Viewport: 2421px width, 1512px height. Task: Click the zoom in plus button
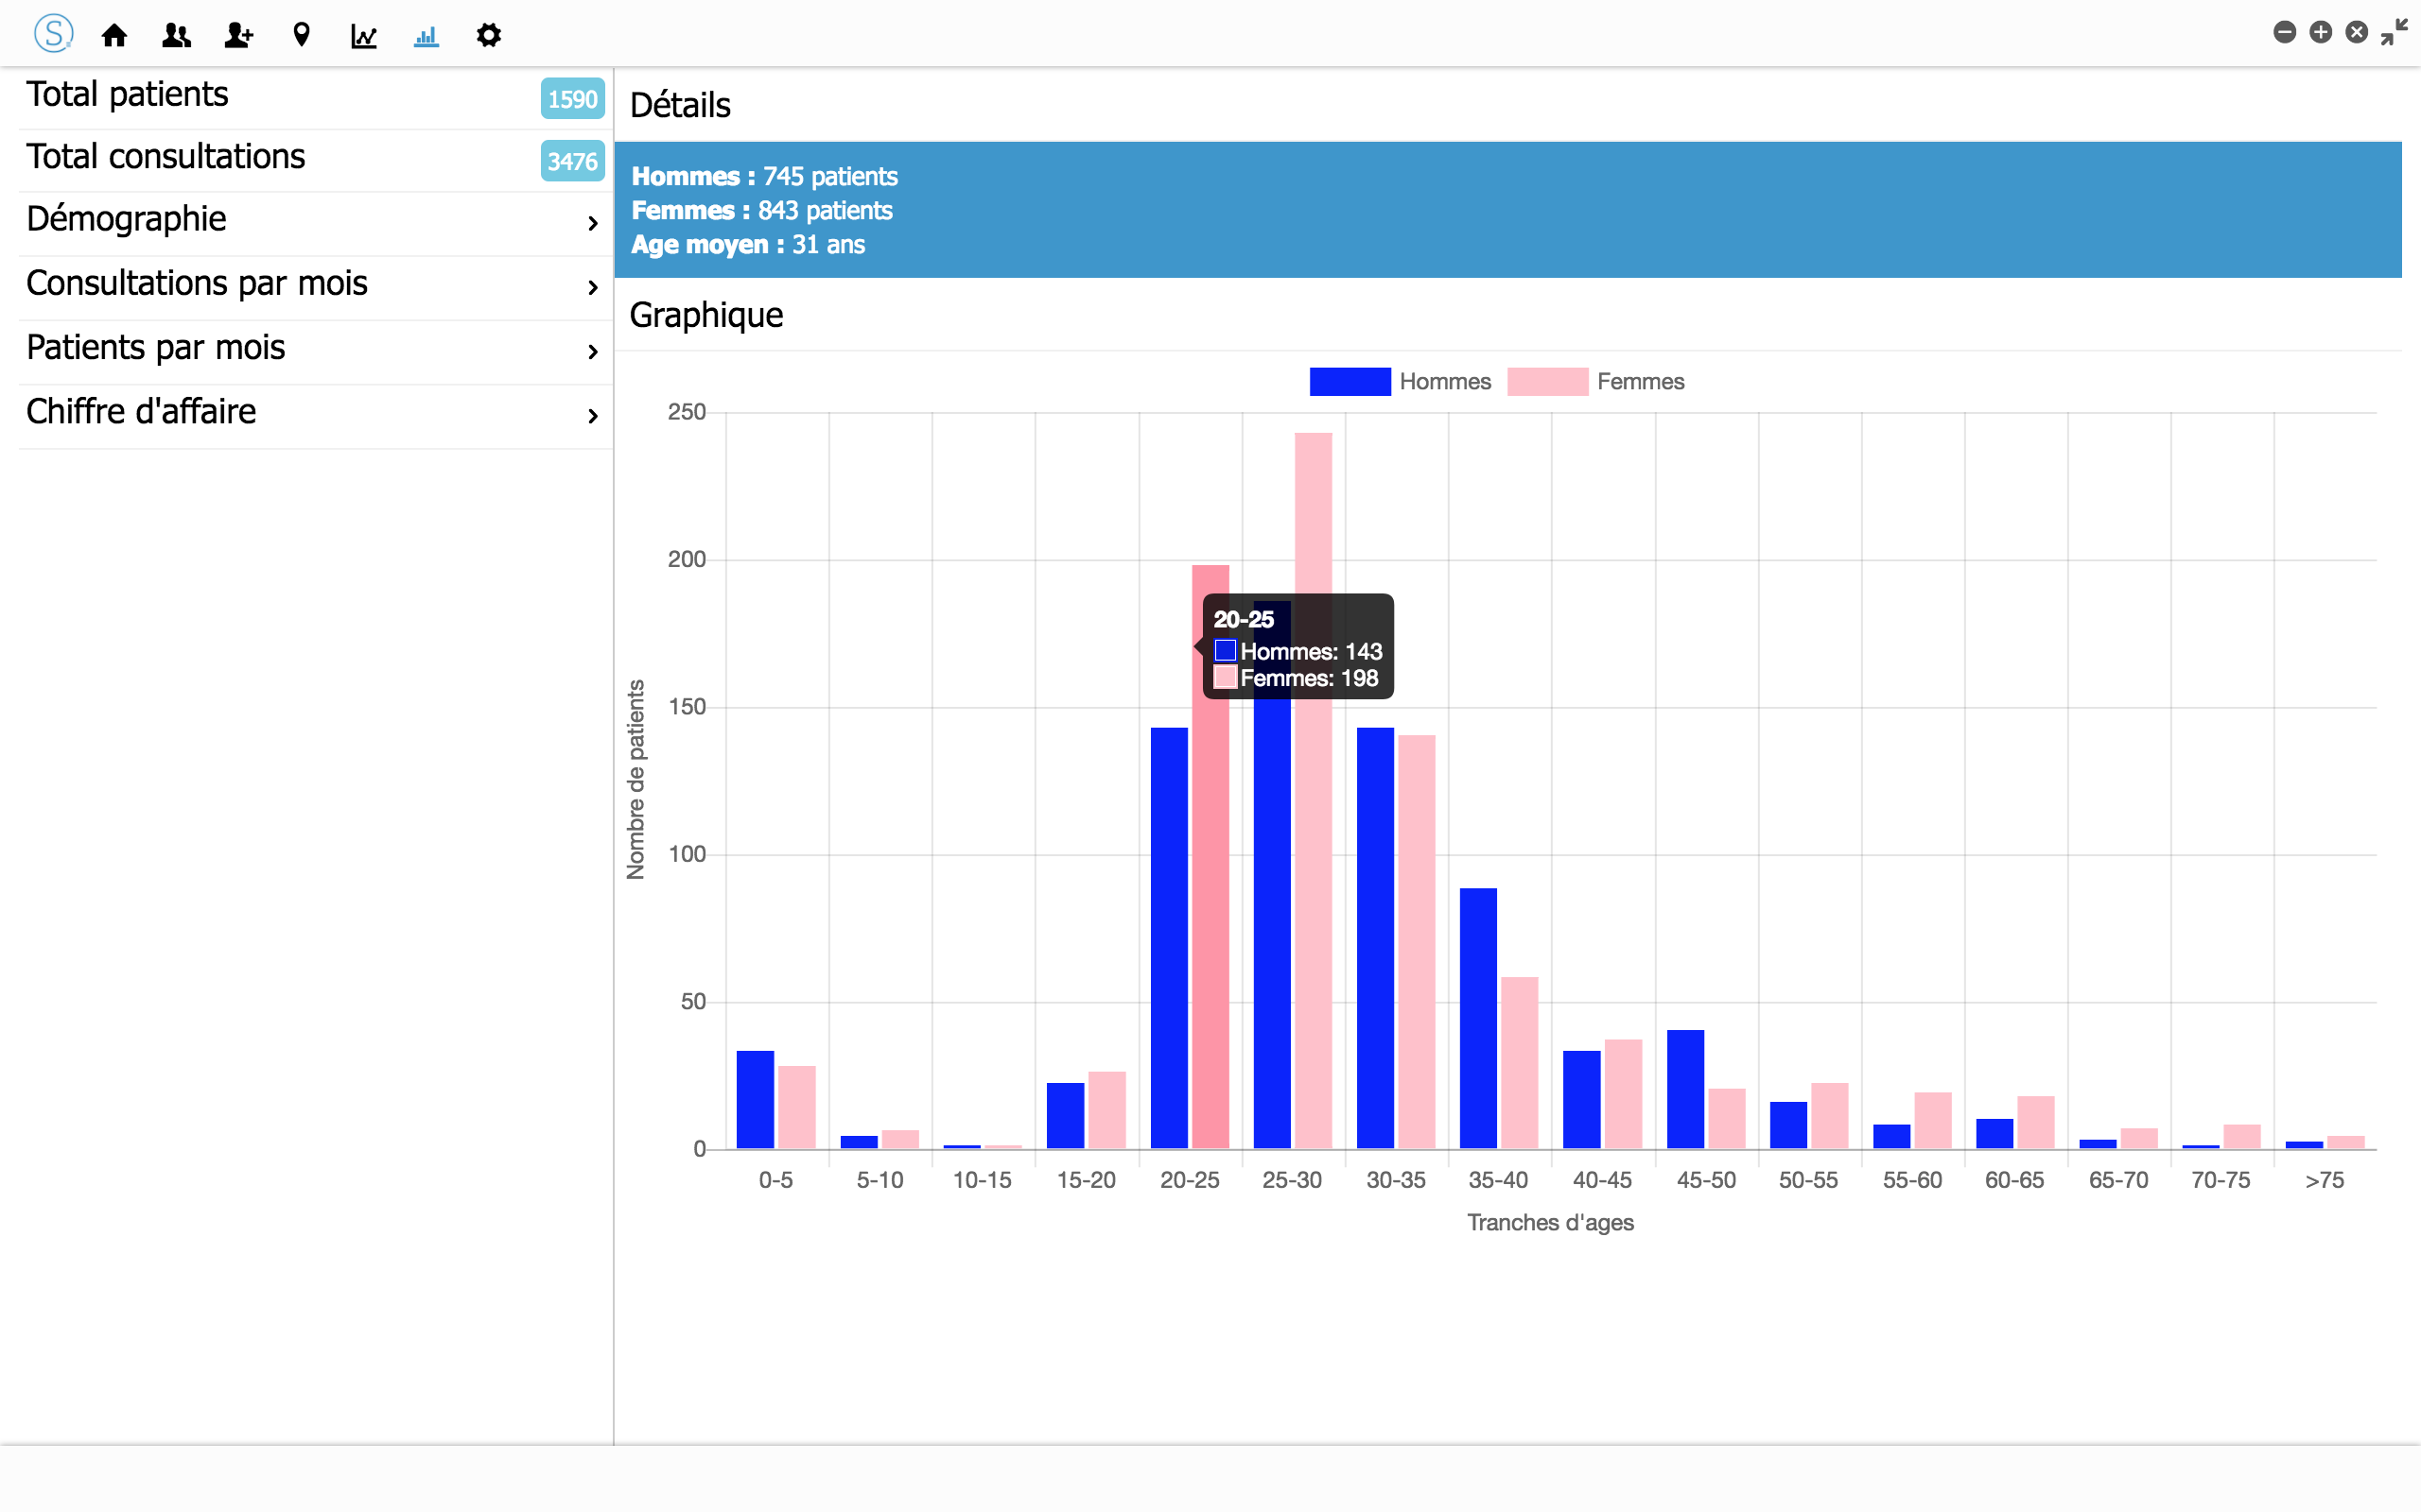pos(2320,32)
